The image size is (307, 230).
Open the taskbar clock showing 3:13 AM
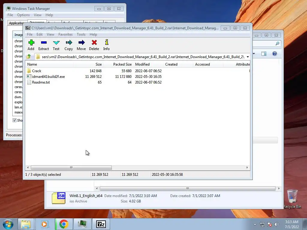coord(292,224)
